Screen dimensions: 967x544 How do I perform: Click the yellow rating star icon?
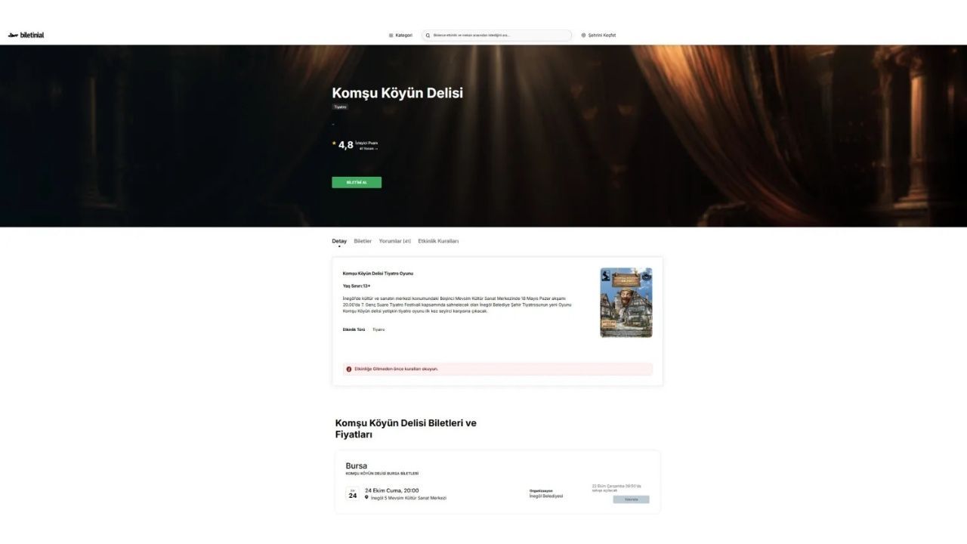click(x=334, y=144)
